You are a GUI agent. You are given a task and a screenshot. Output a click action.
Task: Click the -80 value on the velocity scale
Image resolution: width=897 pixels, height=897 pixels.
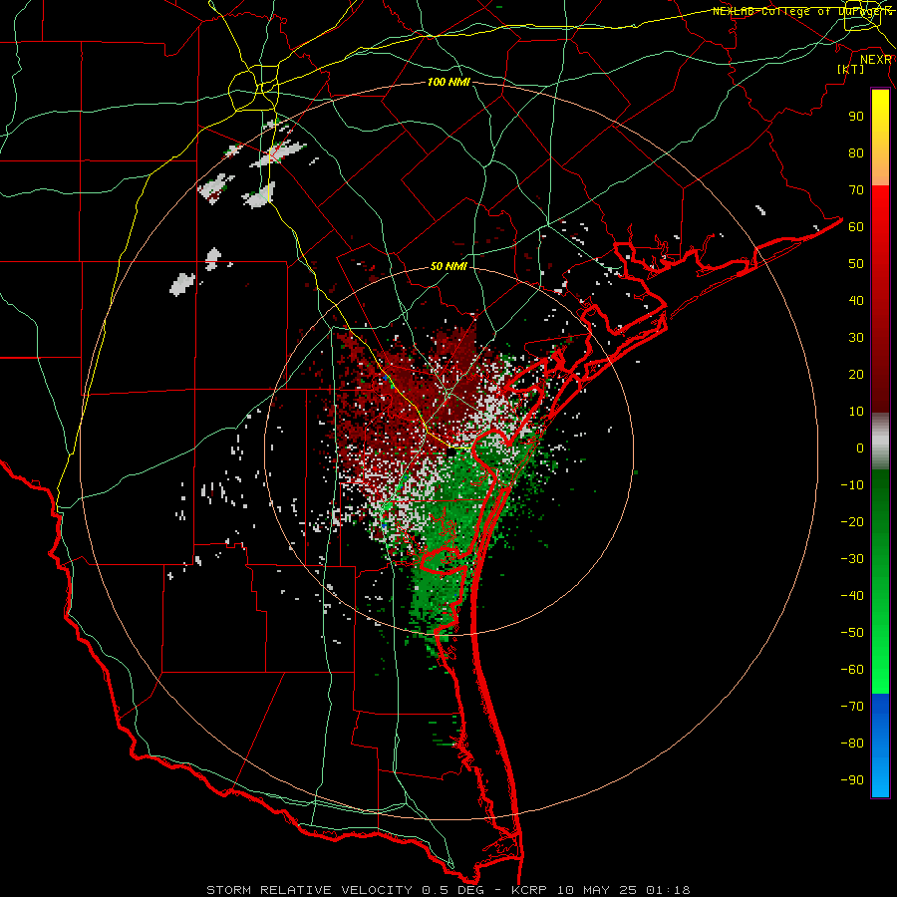click(x=852, y=744)
